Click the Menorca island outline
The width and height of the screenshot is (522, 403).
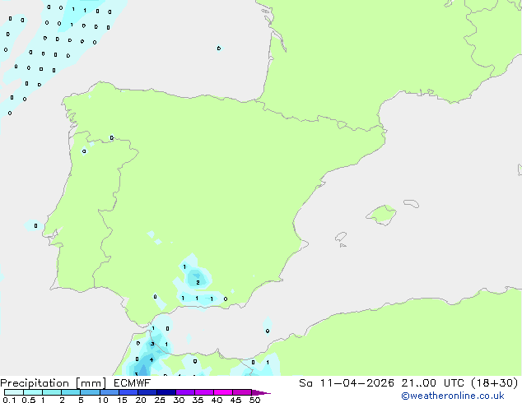coord(412,203)
